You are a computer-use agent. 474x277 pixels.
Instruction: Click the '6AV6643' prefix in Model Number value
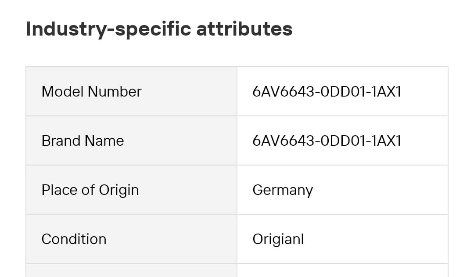[x=283, y=92]
